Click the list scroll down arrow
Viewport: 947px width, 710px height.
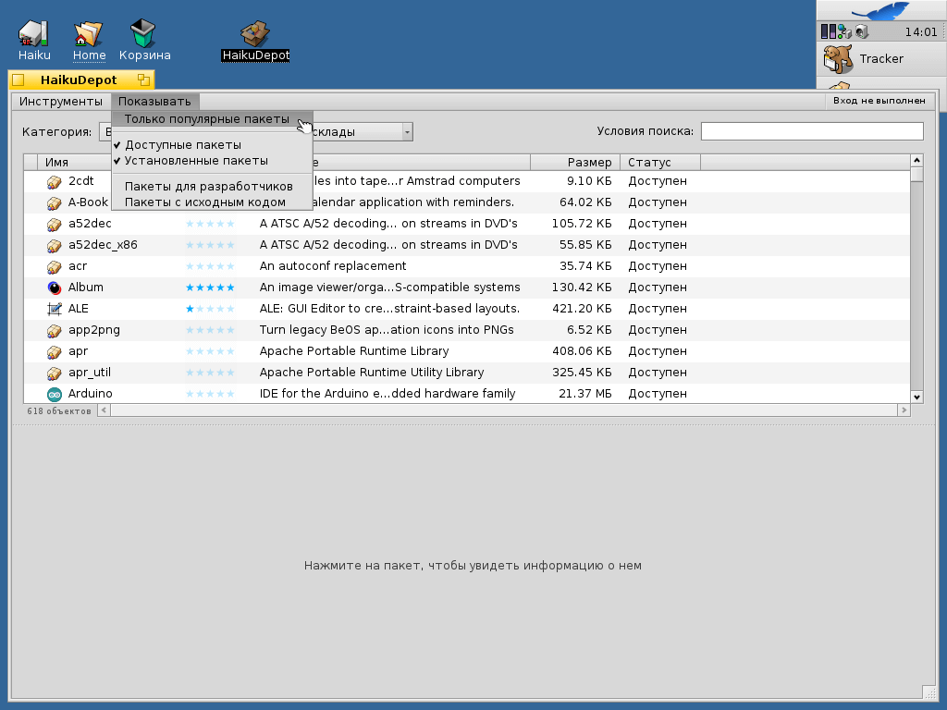click(916, 398)
